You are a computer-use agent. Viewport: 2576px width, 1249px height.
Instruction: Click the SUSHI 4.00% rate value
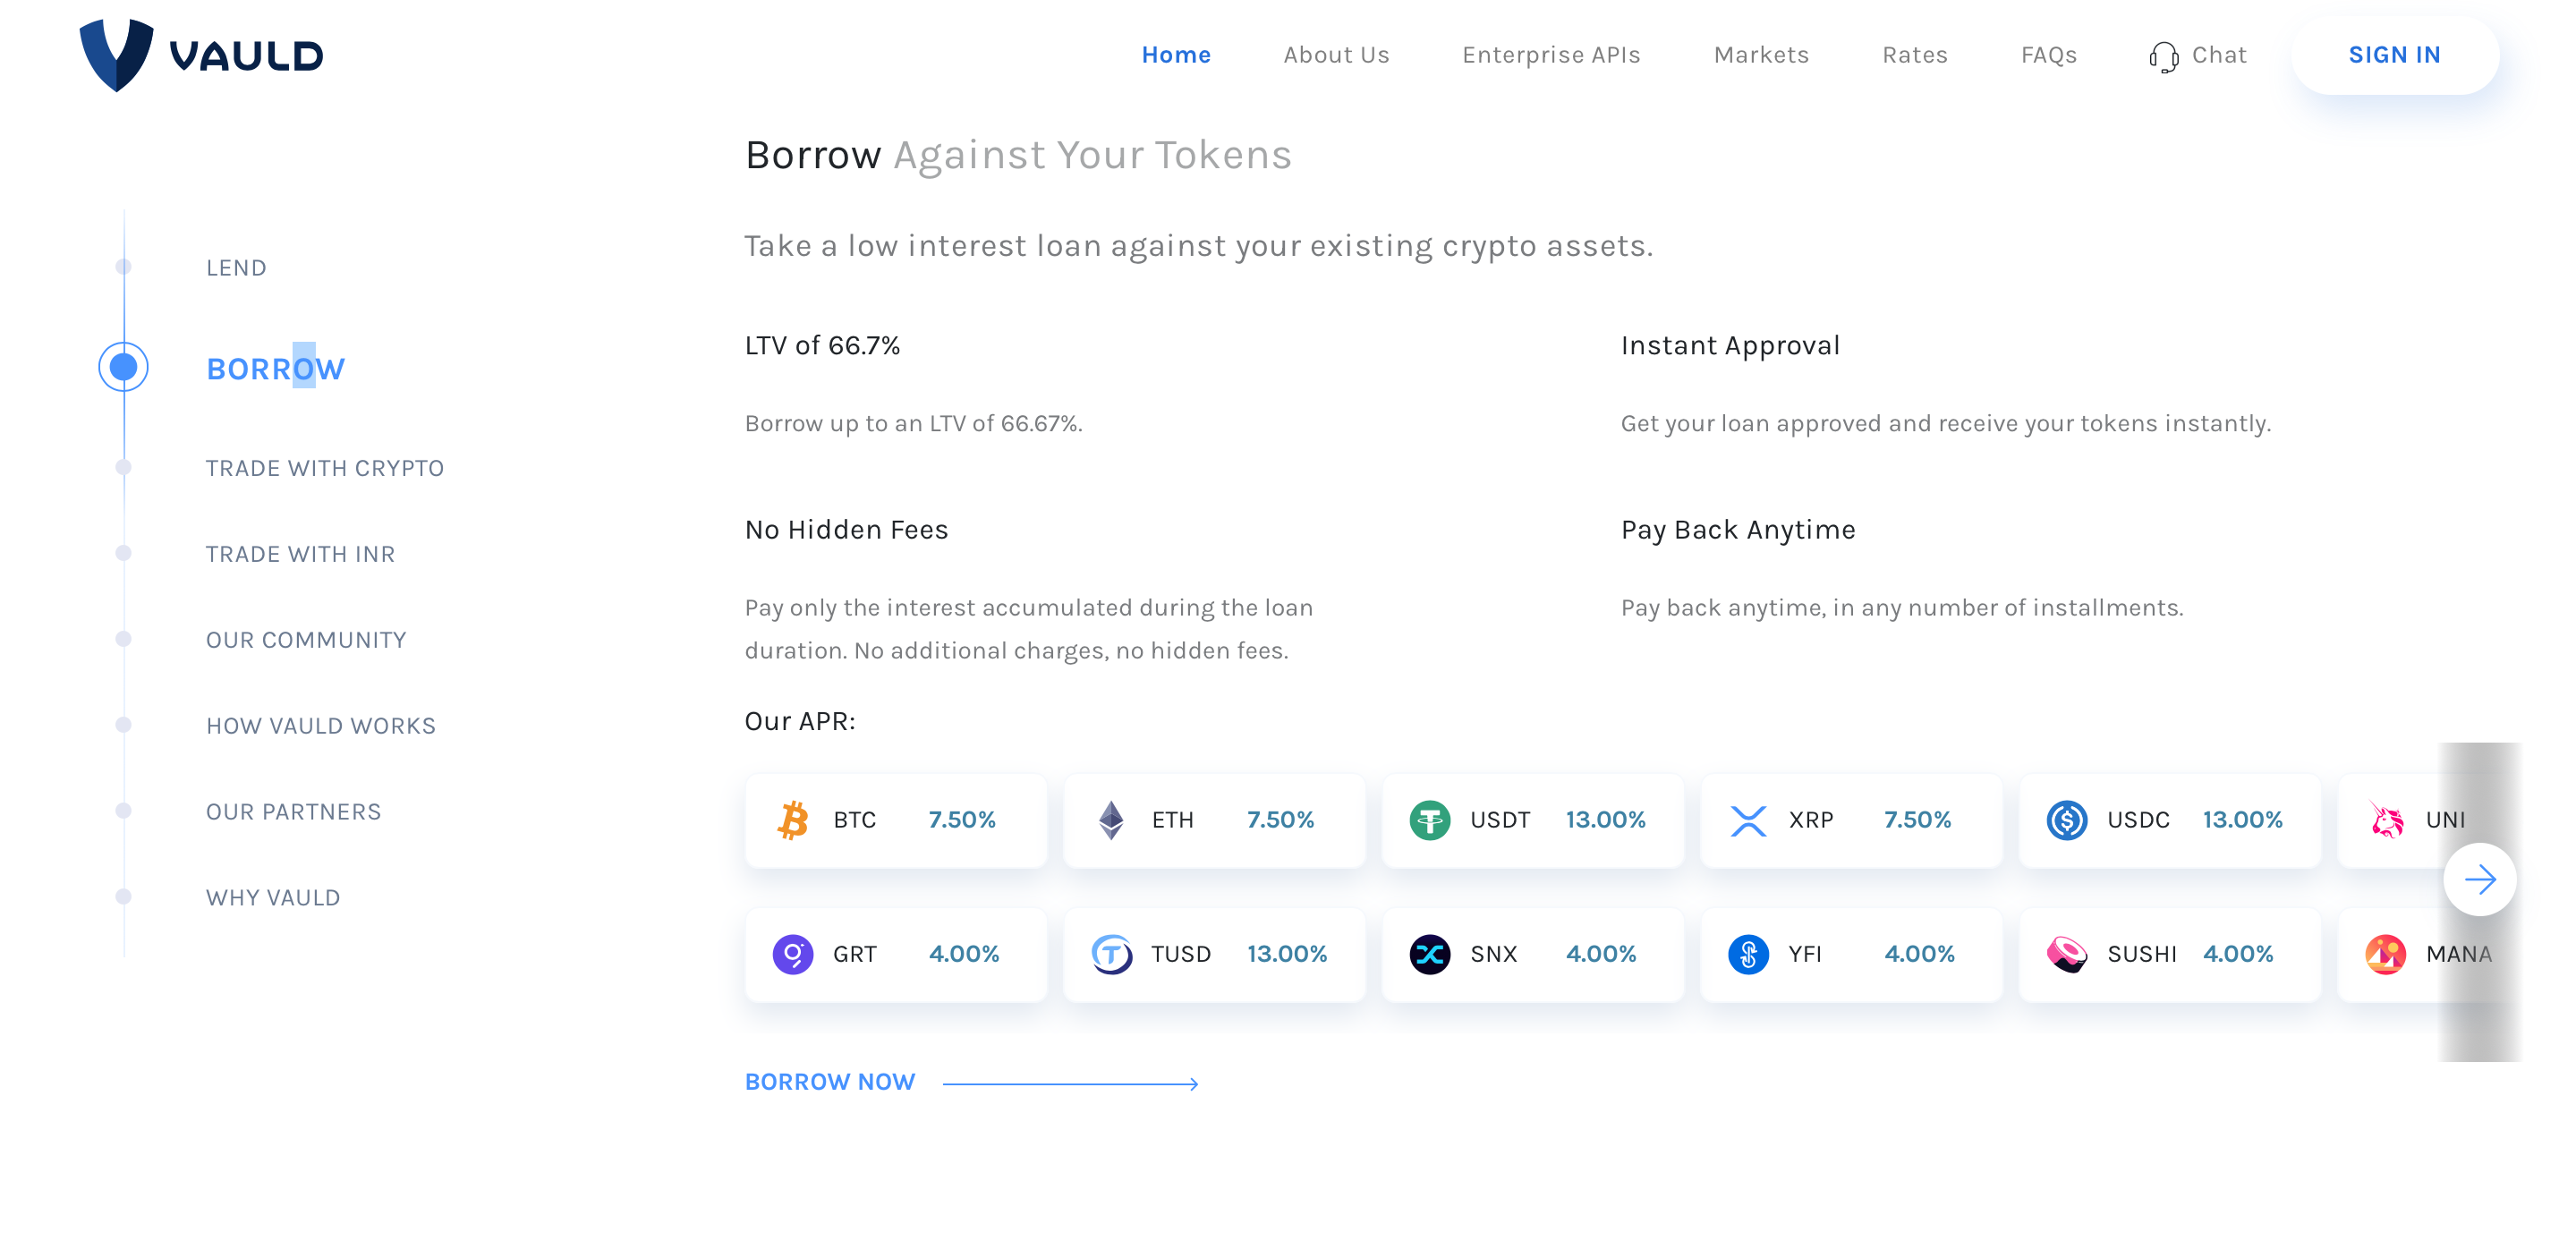point(2238,954)
